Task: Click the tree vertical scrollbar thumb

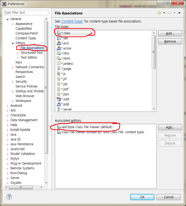Action: click(46, 87)
